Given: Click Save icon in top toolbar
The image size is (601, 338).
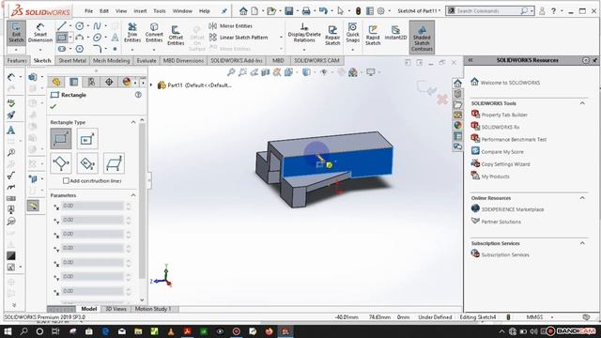Looking at the screenshot, I should [x=289, y=11].
